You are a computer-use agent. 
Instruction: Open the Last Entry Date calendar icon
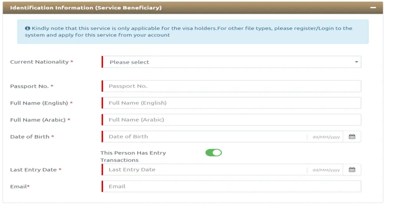point(352,170)
